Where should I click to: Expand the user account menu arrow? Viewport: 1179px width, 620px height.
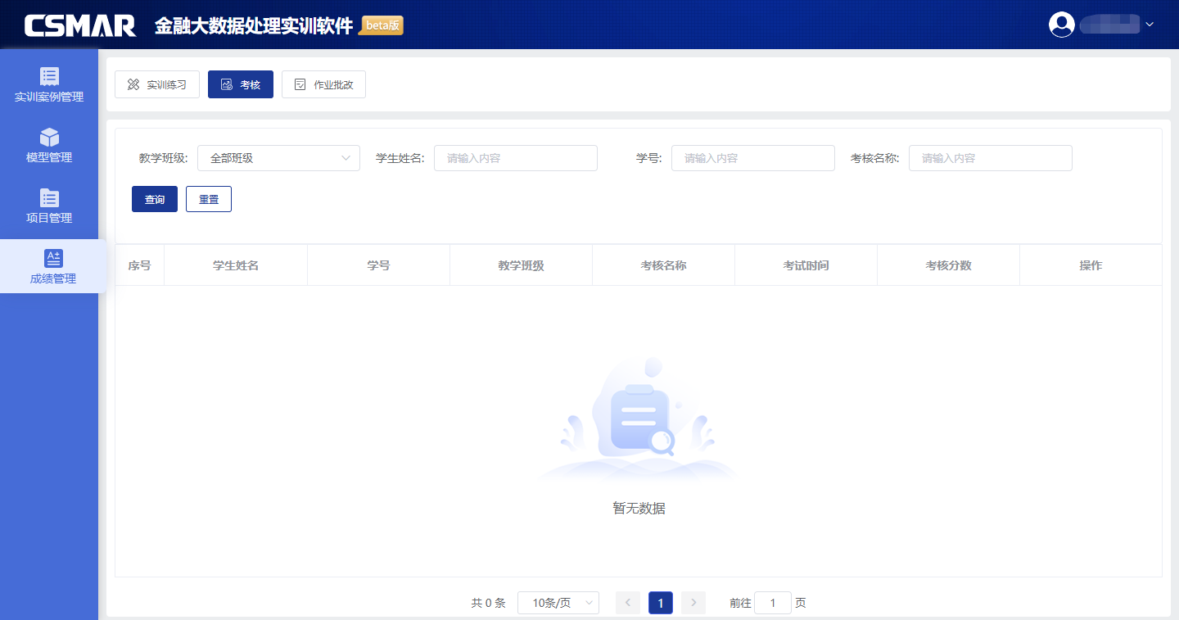pyautogui.click(x=1150, y=25)
